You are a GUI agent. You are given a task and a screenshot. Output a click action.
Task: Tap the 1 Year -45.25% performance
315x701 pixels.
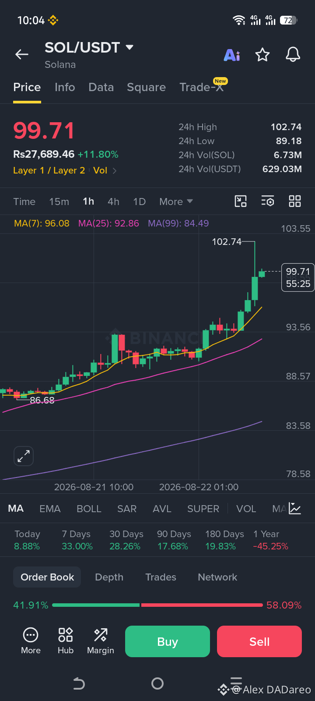pos(270,540)
